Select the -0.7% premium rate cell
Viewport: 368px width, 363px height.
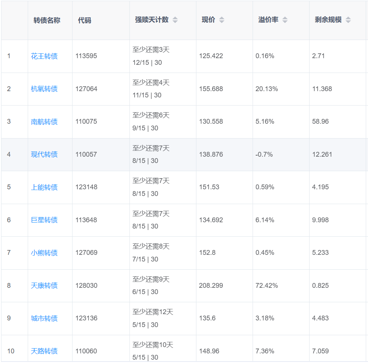[264, 154]
